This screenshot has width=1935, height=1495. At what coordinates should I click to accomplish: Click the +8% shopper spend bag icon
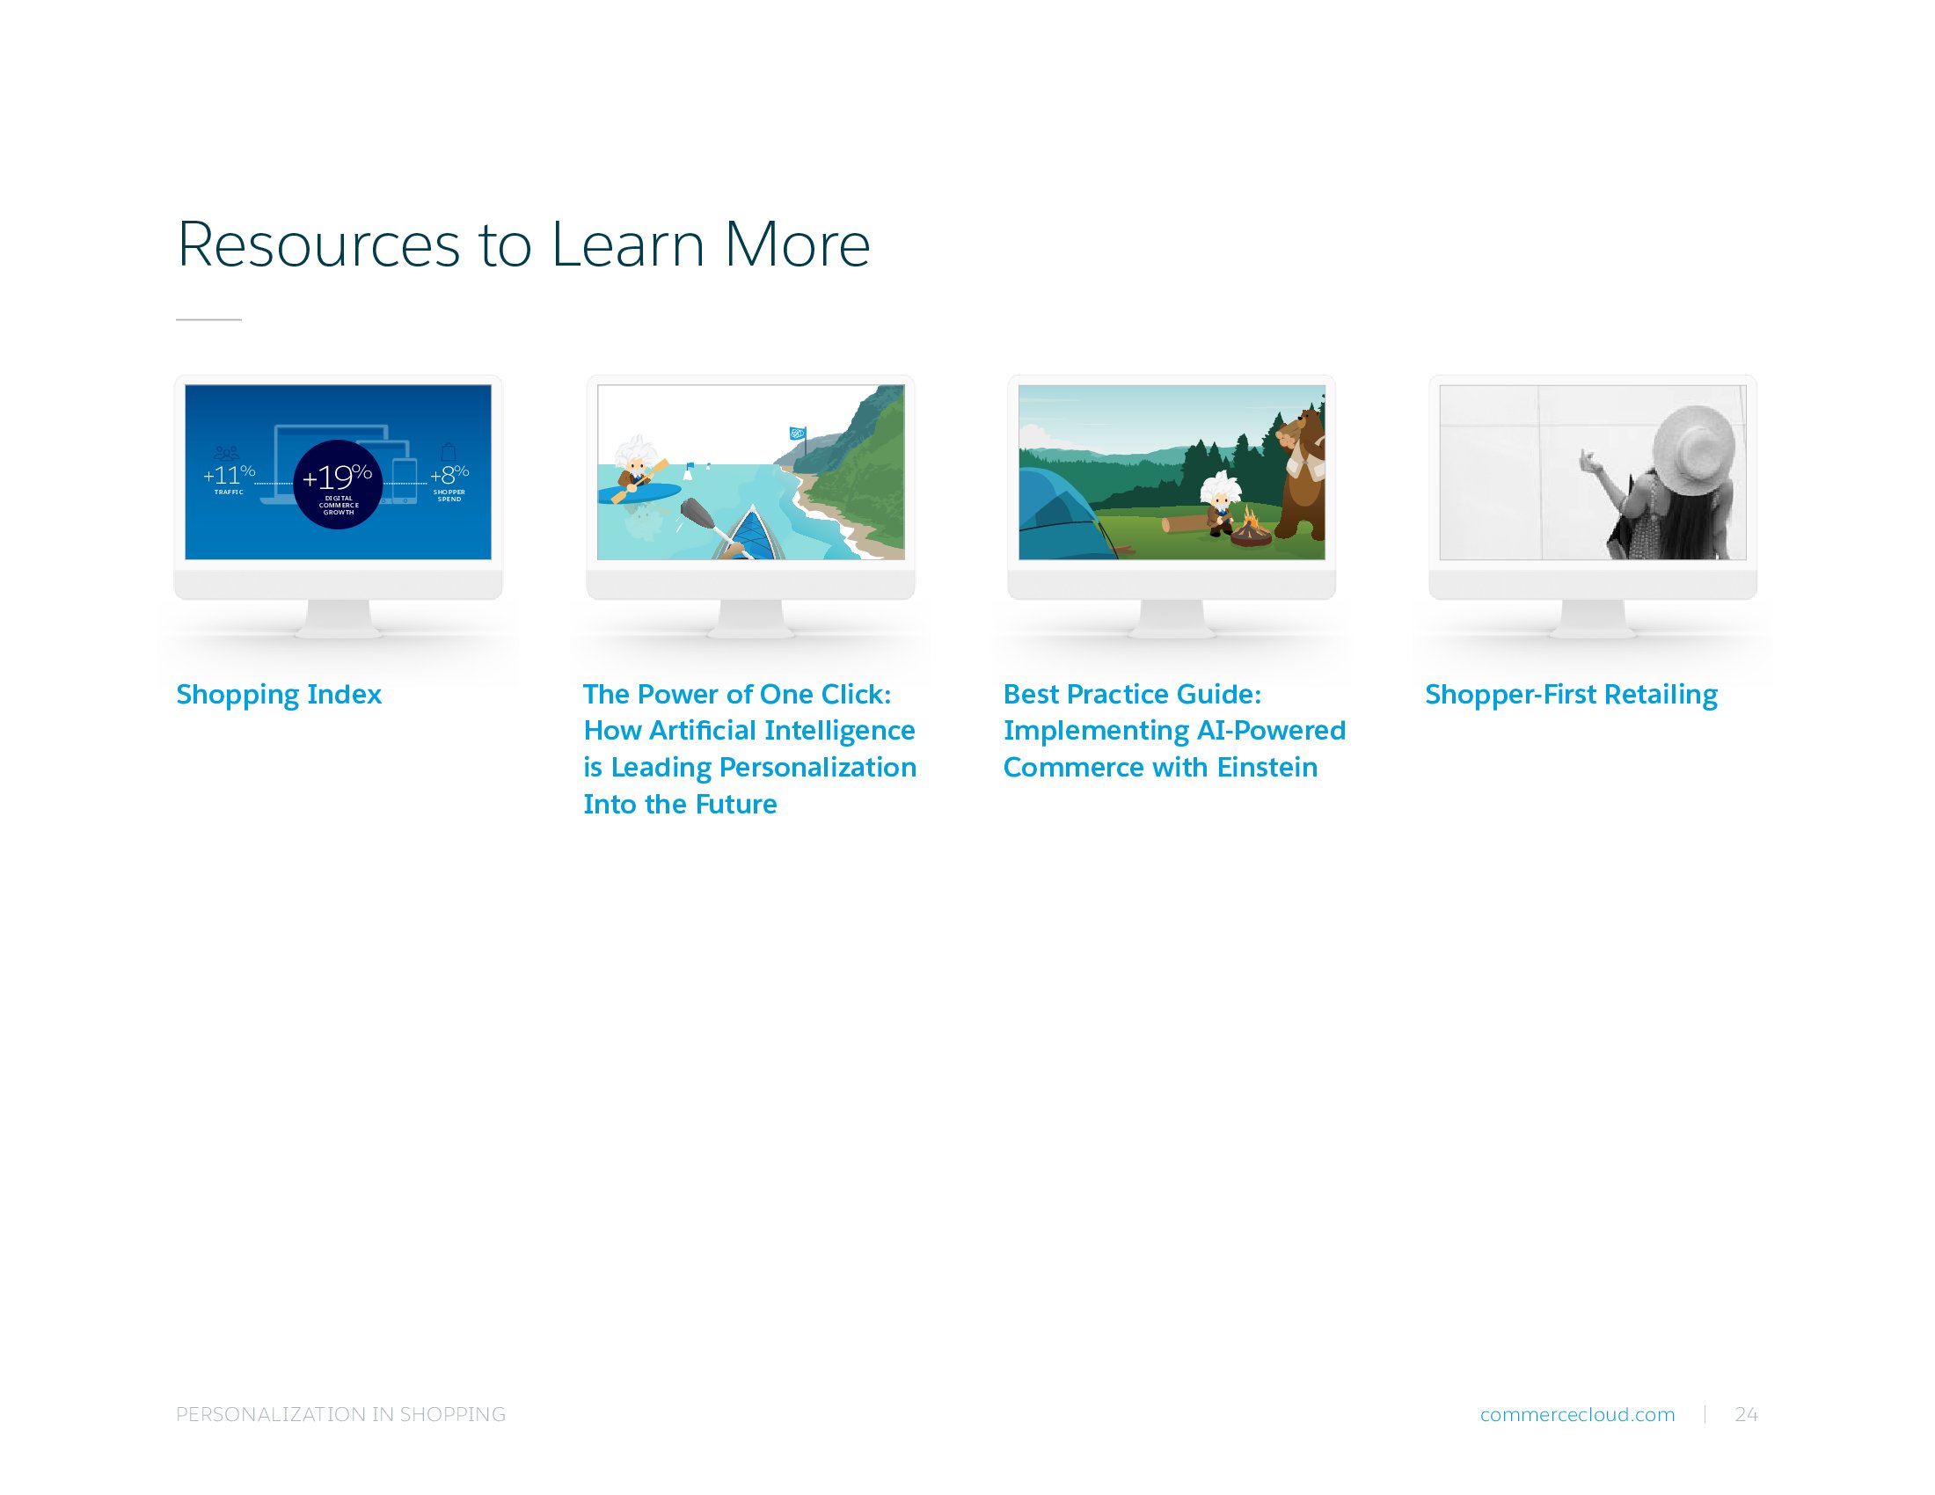point(449,452)
